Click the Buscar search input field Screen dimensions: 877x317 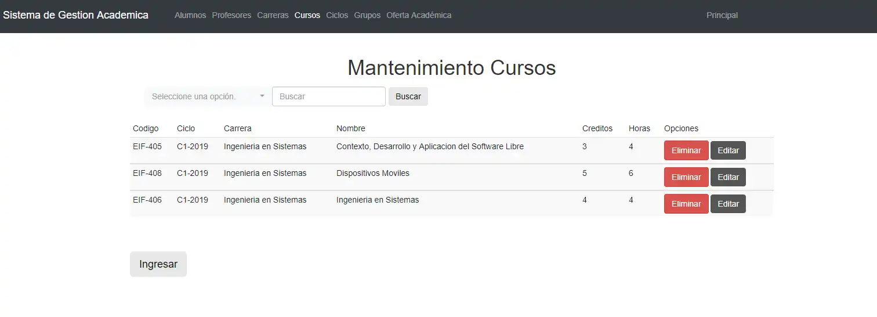tap(328, 96)
